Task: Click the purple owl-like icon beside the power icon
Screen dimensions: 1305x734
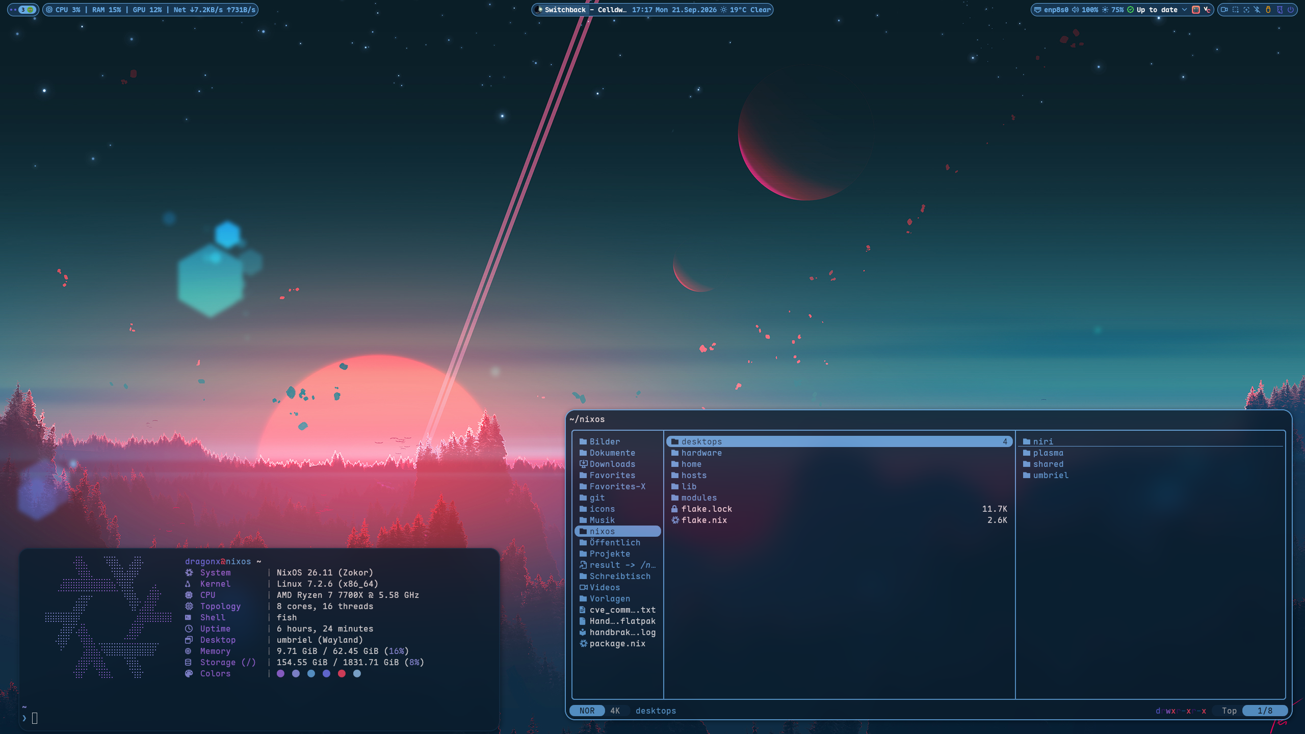Action: (1280, 10)
